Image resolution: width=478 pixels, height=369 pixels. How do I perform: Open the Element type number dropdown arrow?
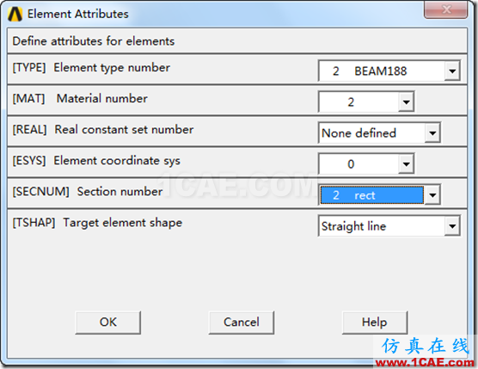click(452, 71)
